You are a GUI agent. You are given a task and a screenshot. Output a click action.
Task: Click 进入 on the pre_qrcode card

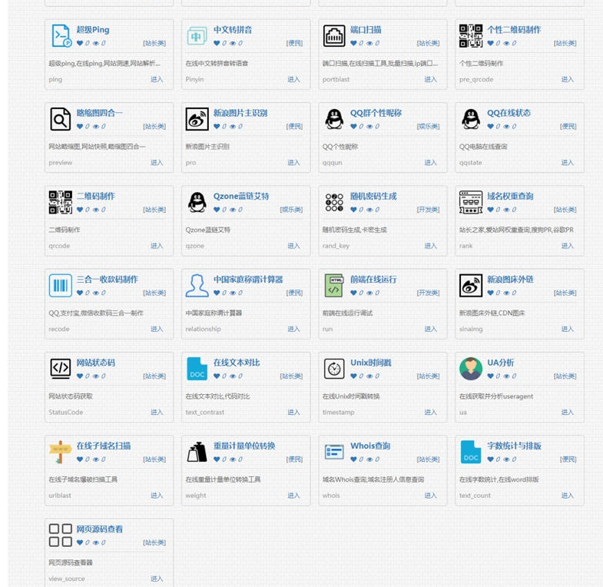tap(567, 79)
